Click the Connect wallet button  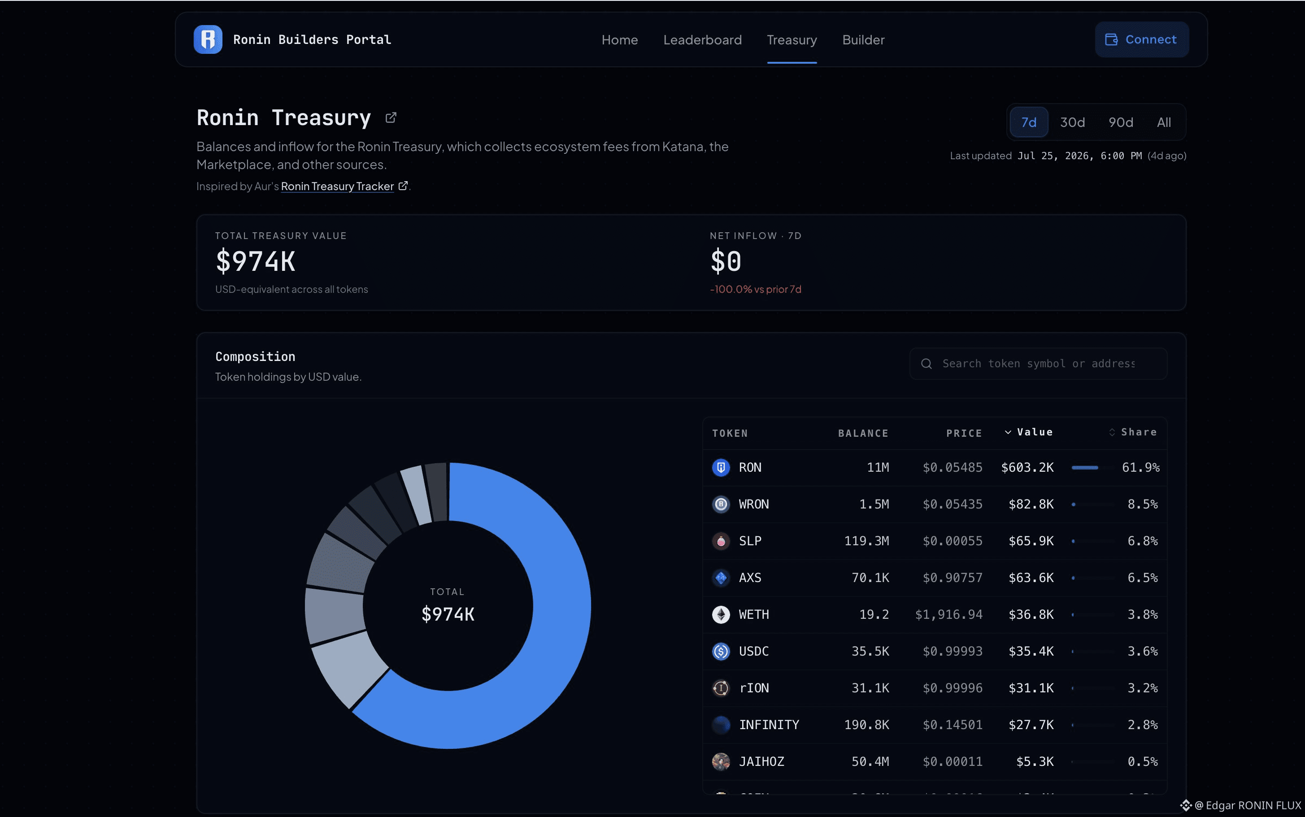pyautogui.click(x=1142, y=39)
